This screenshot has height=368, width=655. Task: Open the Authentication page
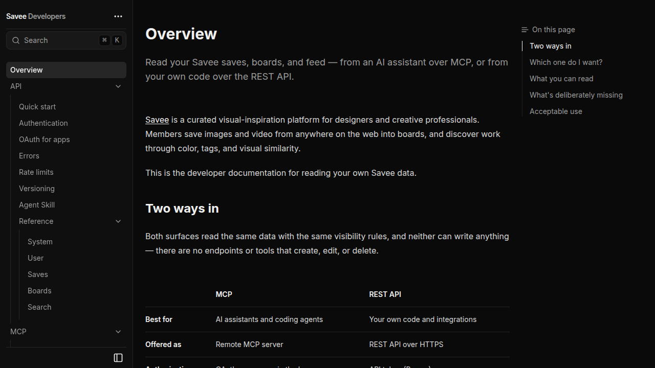tap(43, 123)
